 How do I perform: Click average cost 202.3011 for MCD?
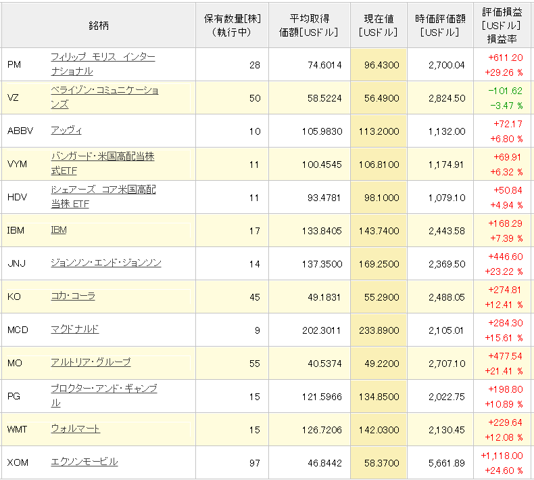[322, 330]
